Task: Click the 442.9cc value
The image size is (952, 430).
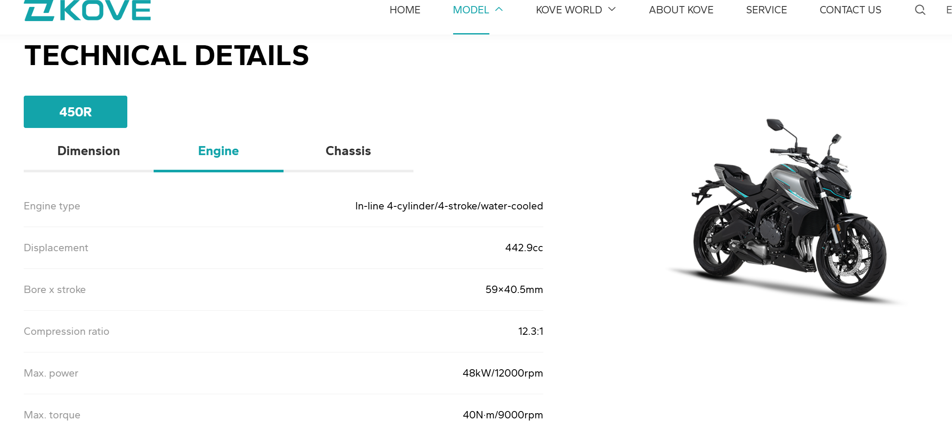Action: click(x=524, y=248)
